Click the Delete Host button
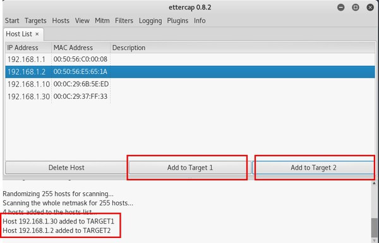 click(66, 168)
